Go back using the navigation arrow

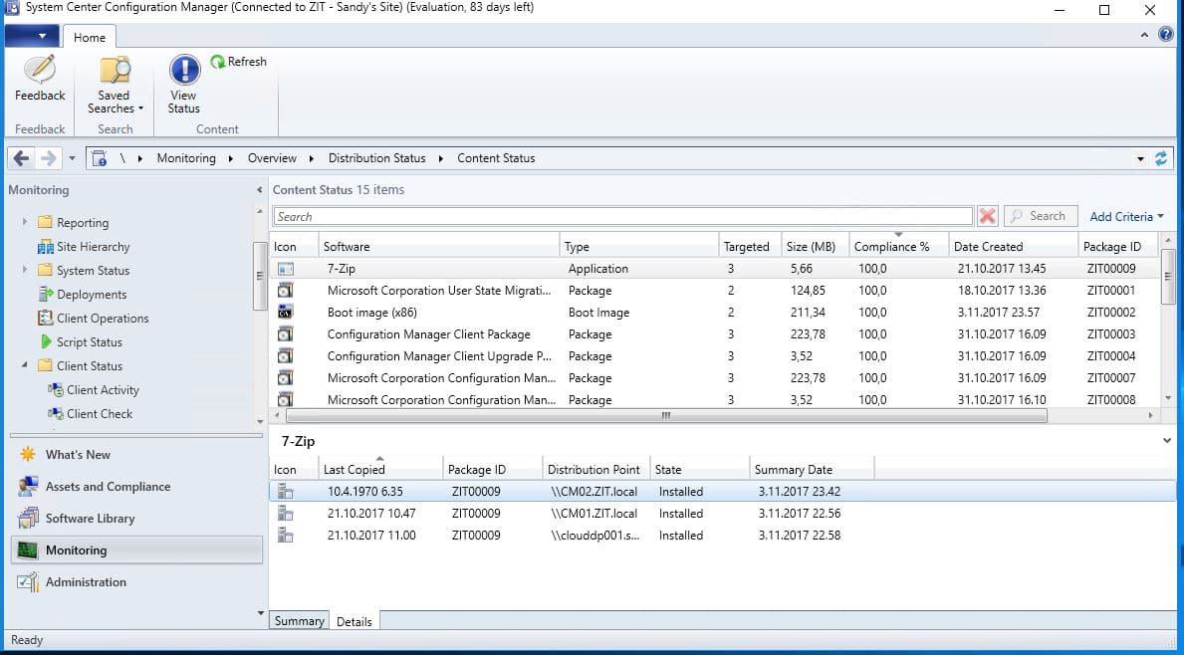coord(21,158)
